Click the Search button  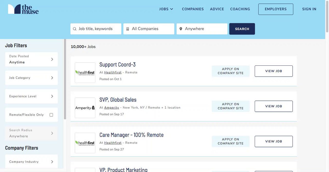pos(242,29)
